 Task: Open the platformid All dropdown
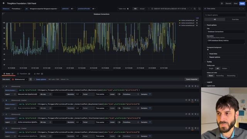click(72, 8)
